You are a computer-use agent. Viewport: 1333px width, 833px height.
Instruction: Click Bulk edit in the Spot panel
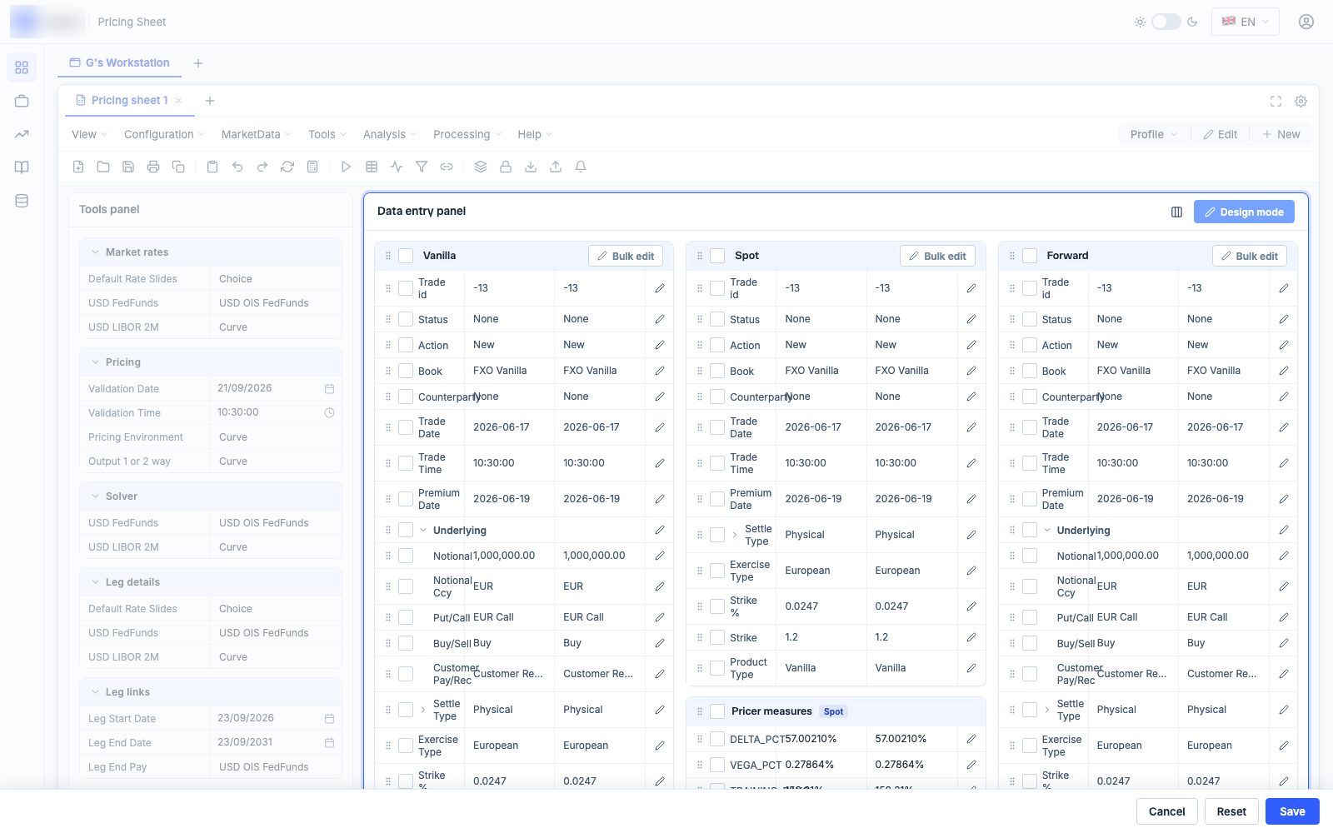coord(937,256)
